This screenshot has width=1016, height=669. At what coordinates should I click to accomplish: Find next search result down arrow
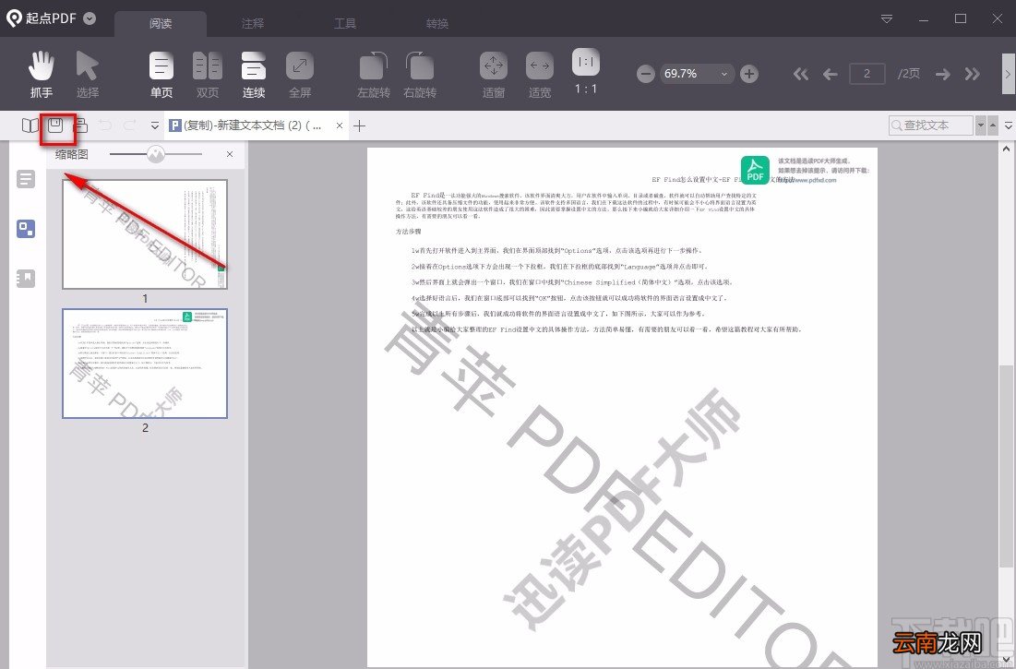(x=981, y=125)
